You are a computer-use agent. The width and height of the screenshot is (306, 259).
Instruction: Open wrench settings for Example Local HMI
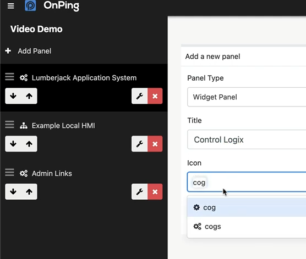click(140, 144)
